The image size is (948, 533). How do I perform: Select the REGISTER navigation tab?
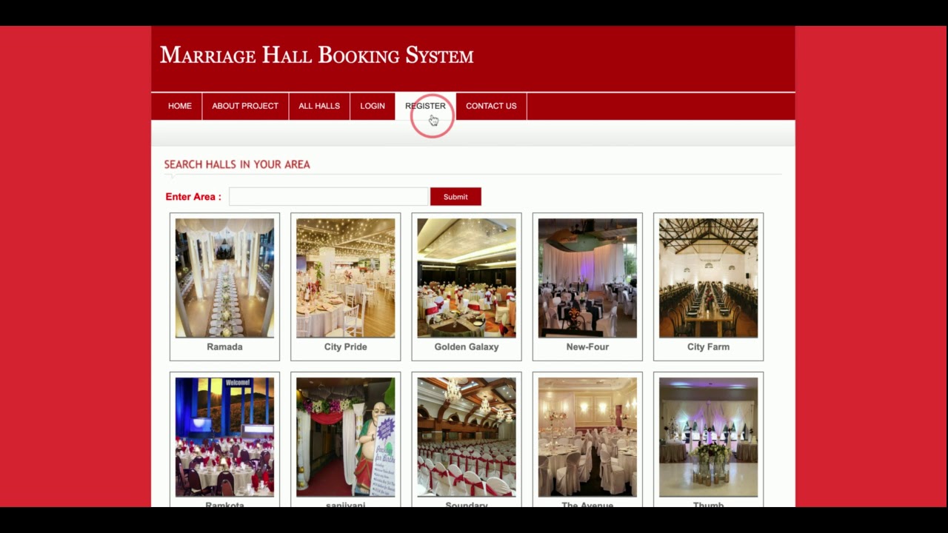(425, 106)
